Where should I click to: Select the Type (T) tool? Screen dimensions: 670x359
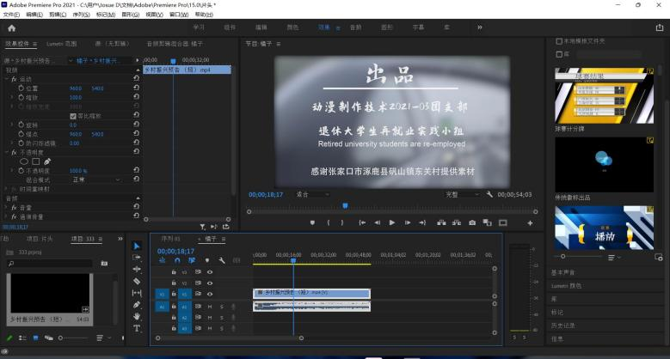coord(136,328)
